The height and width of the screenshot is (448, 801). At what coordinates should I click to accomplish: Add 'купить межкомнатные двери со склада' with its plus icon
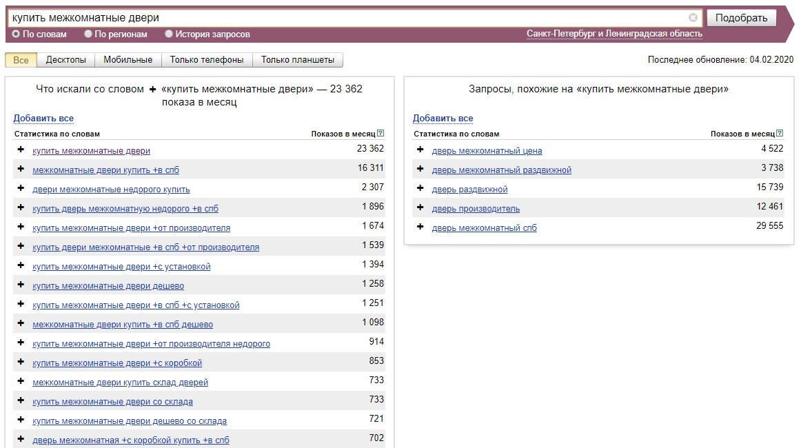21,400
